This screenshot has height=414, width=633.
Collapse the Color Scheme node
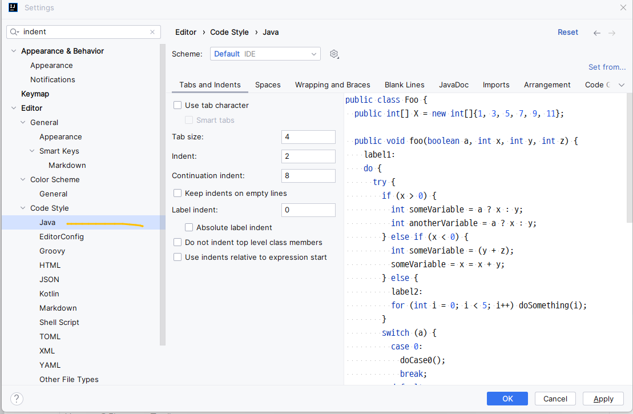23,179
